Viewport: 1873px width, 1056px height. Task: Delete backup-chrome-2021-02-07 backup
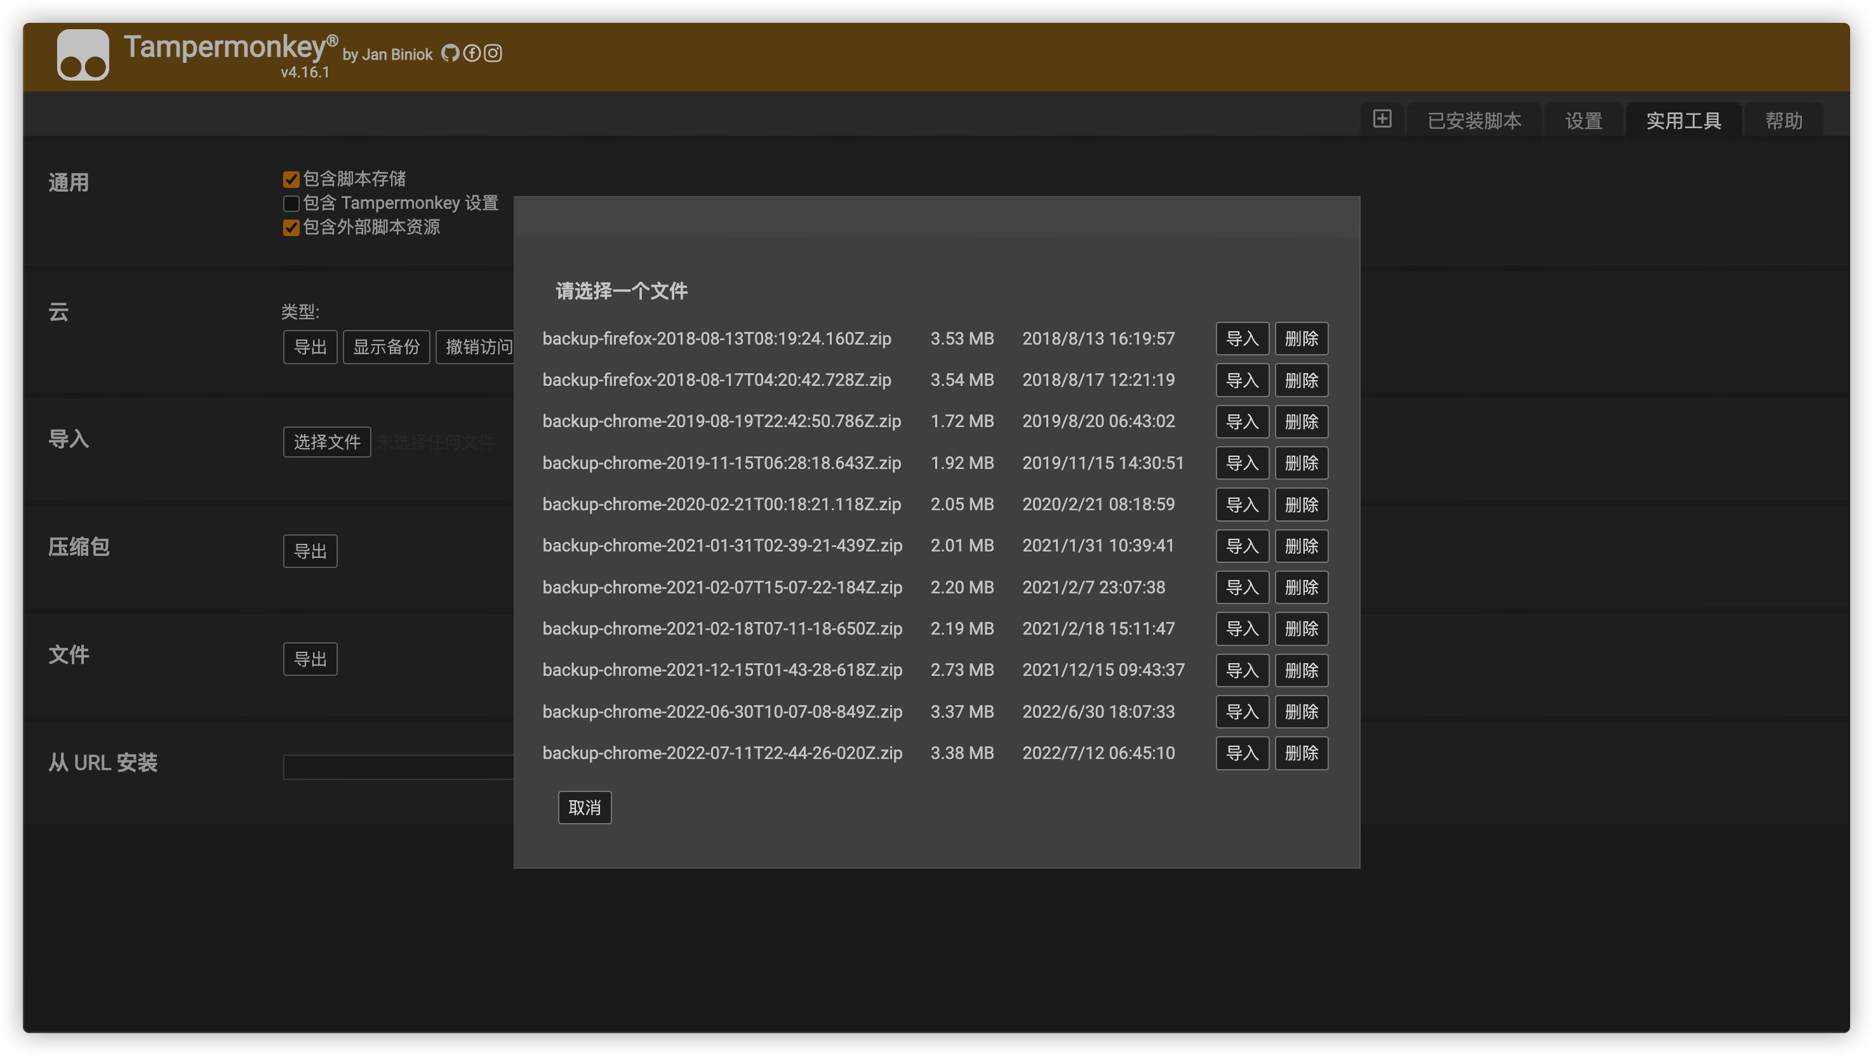(1302, 587)
